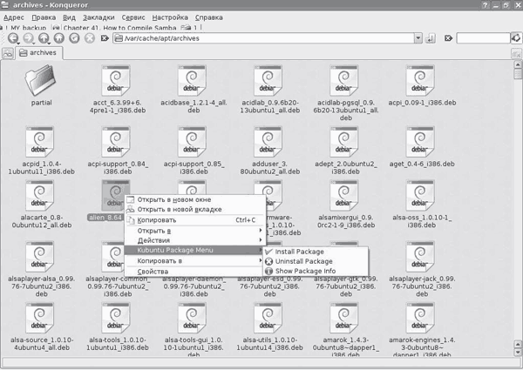The width and height of the screenshot is (523, 370).
Task: Open the 'Закладки' menu
Action: tap(96, 17)
